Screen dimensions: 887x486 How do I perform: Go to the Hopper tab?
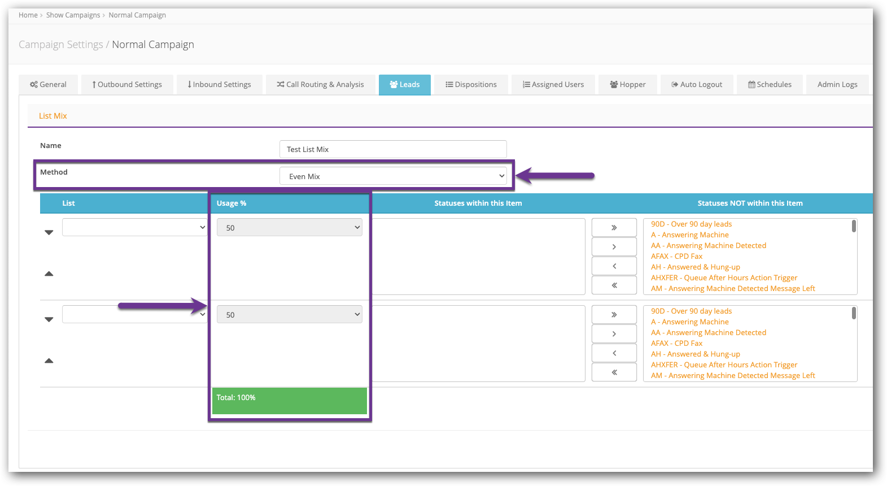[627, 85]
